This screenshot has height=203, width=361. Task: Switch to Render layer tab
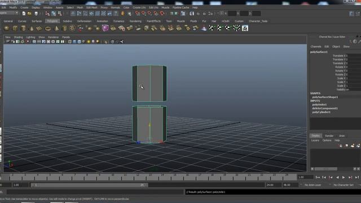tap(329, 136)
